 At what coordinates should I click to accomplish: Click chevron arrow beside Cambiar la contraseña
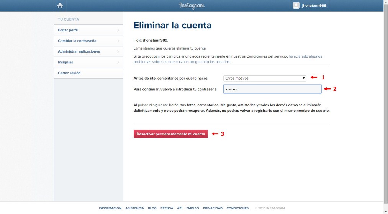pyautogui.click(x=118, y=41)
